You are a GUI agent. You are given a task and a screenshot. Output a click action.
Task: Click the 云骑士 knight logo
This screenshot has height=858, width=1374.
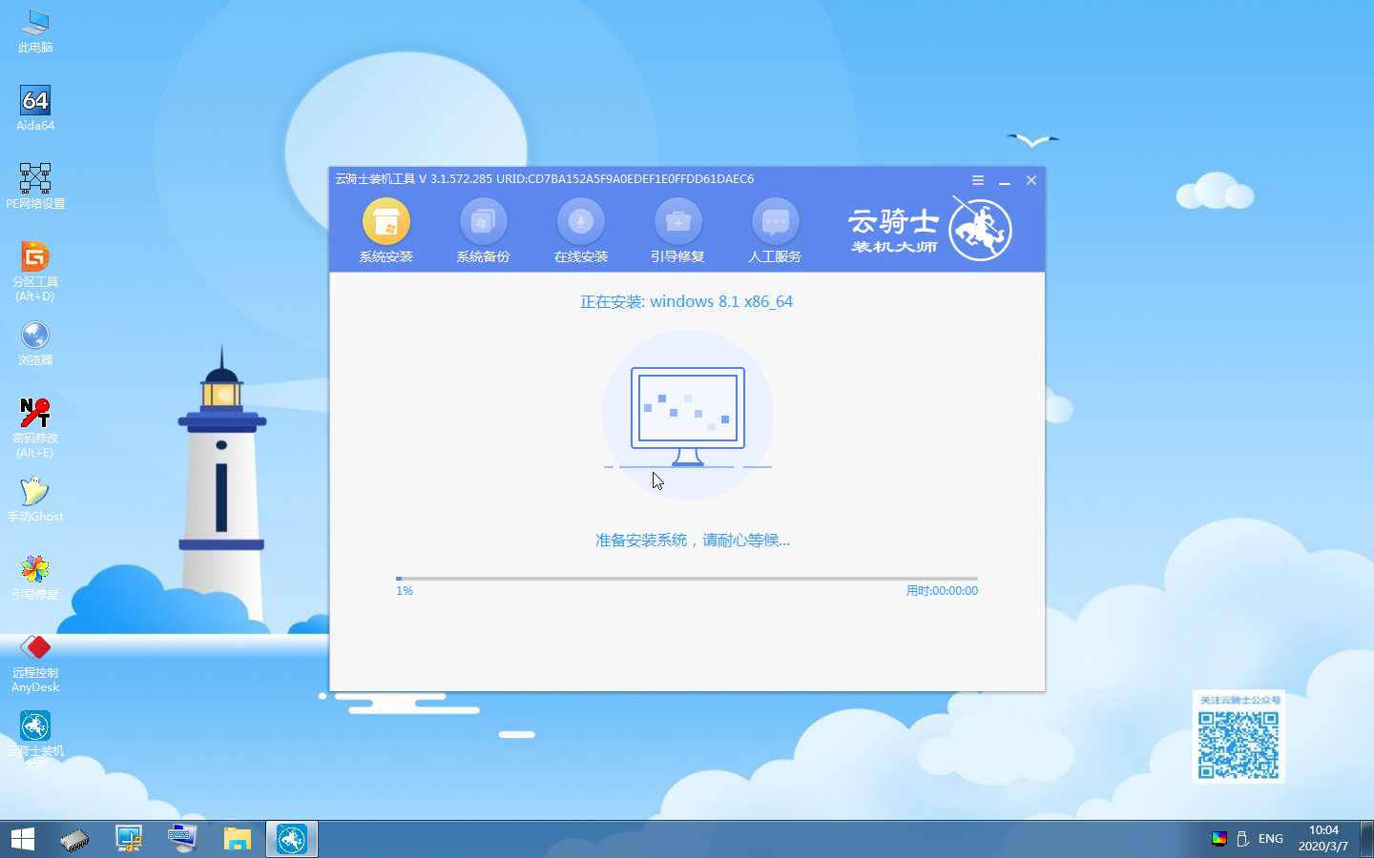click(981, 229)
